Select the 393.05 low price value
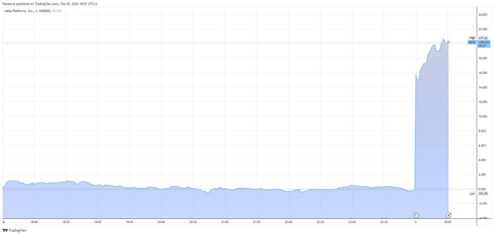 pyautogui.click(x=483, y=194)
